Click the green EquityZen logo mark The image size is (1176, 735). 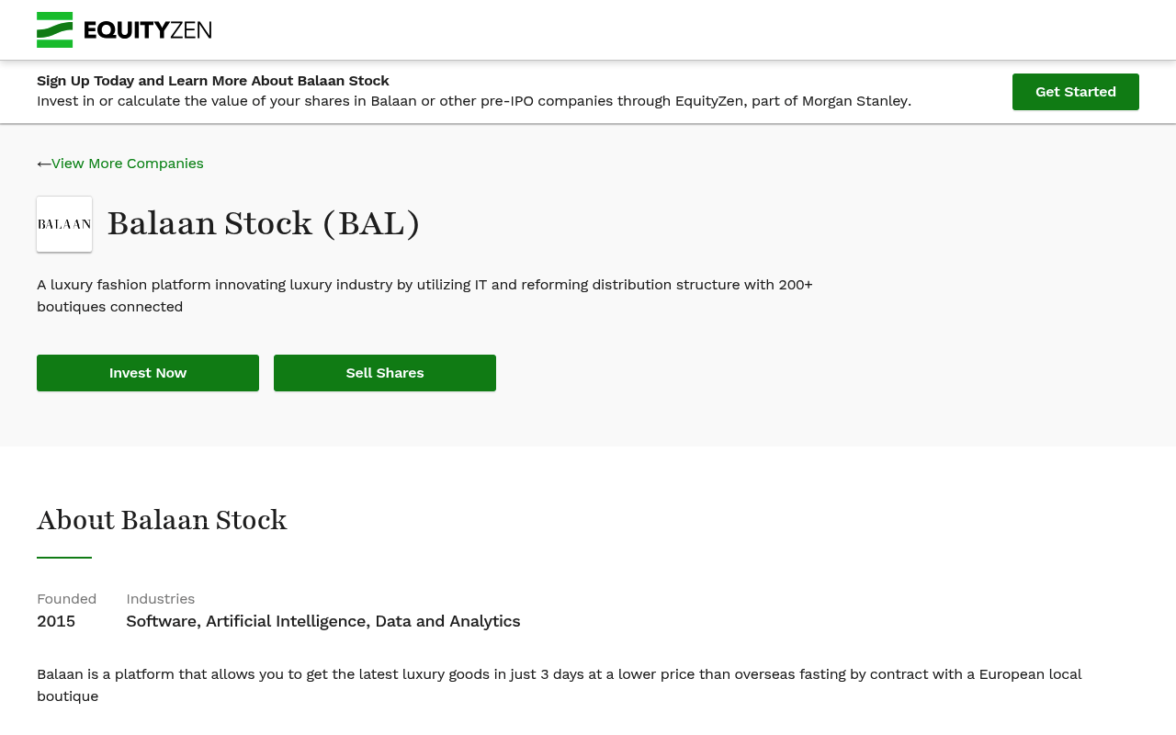coord(54,29)
